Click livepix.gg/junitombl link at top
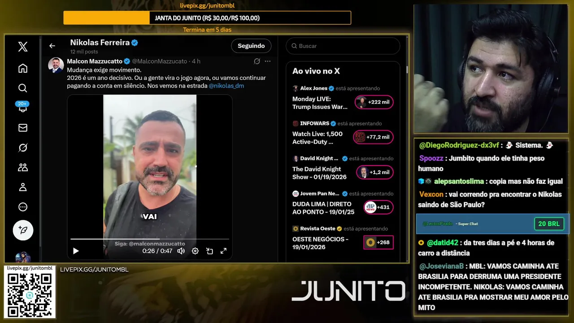The width and height of the screenshot is (574, 323). pos(207,6)
